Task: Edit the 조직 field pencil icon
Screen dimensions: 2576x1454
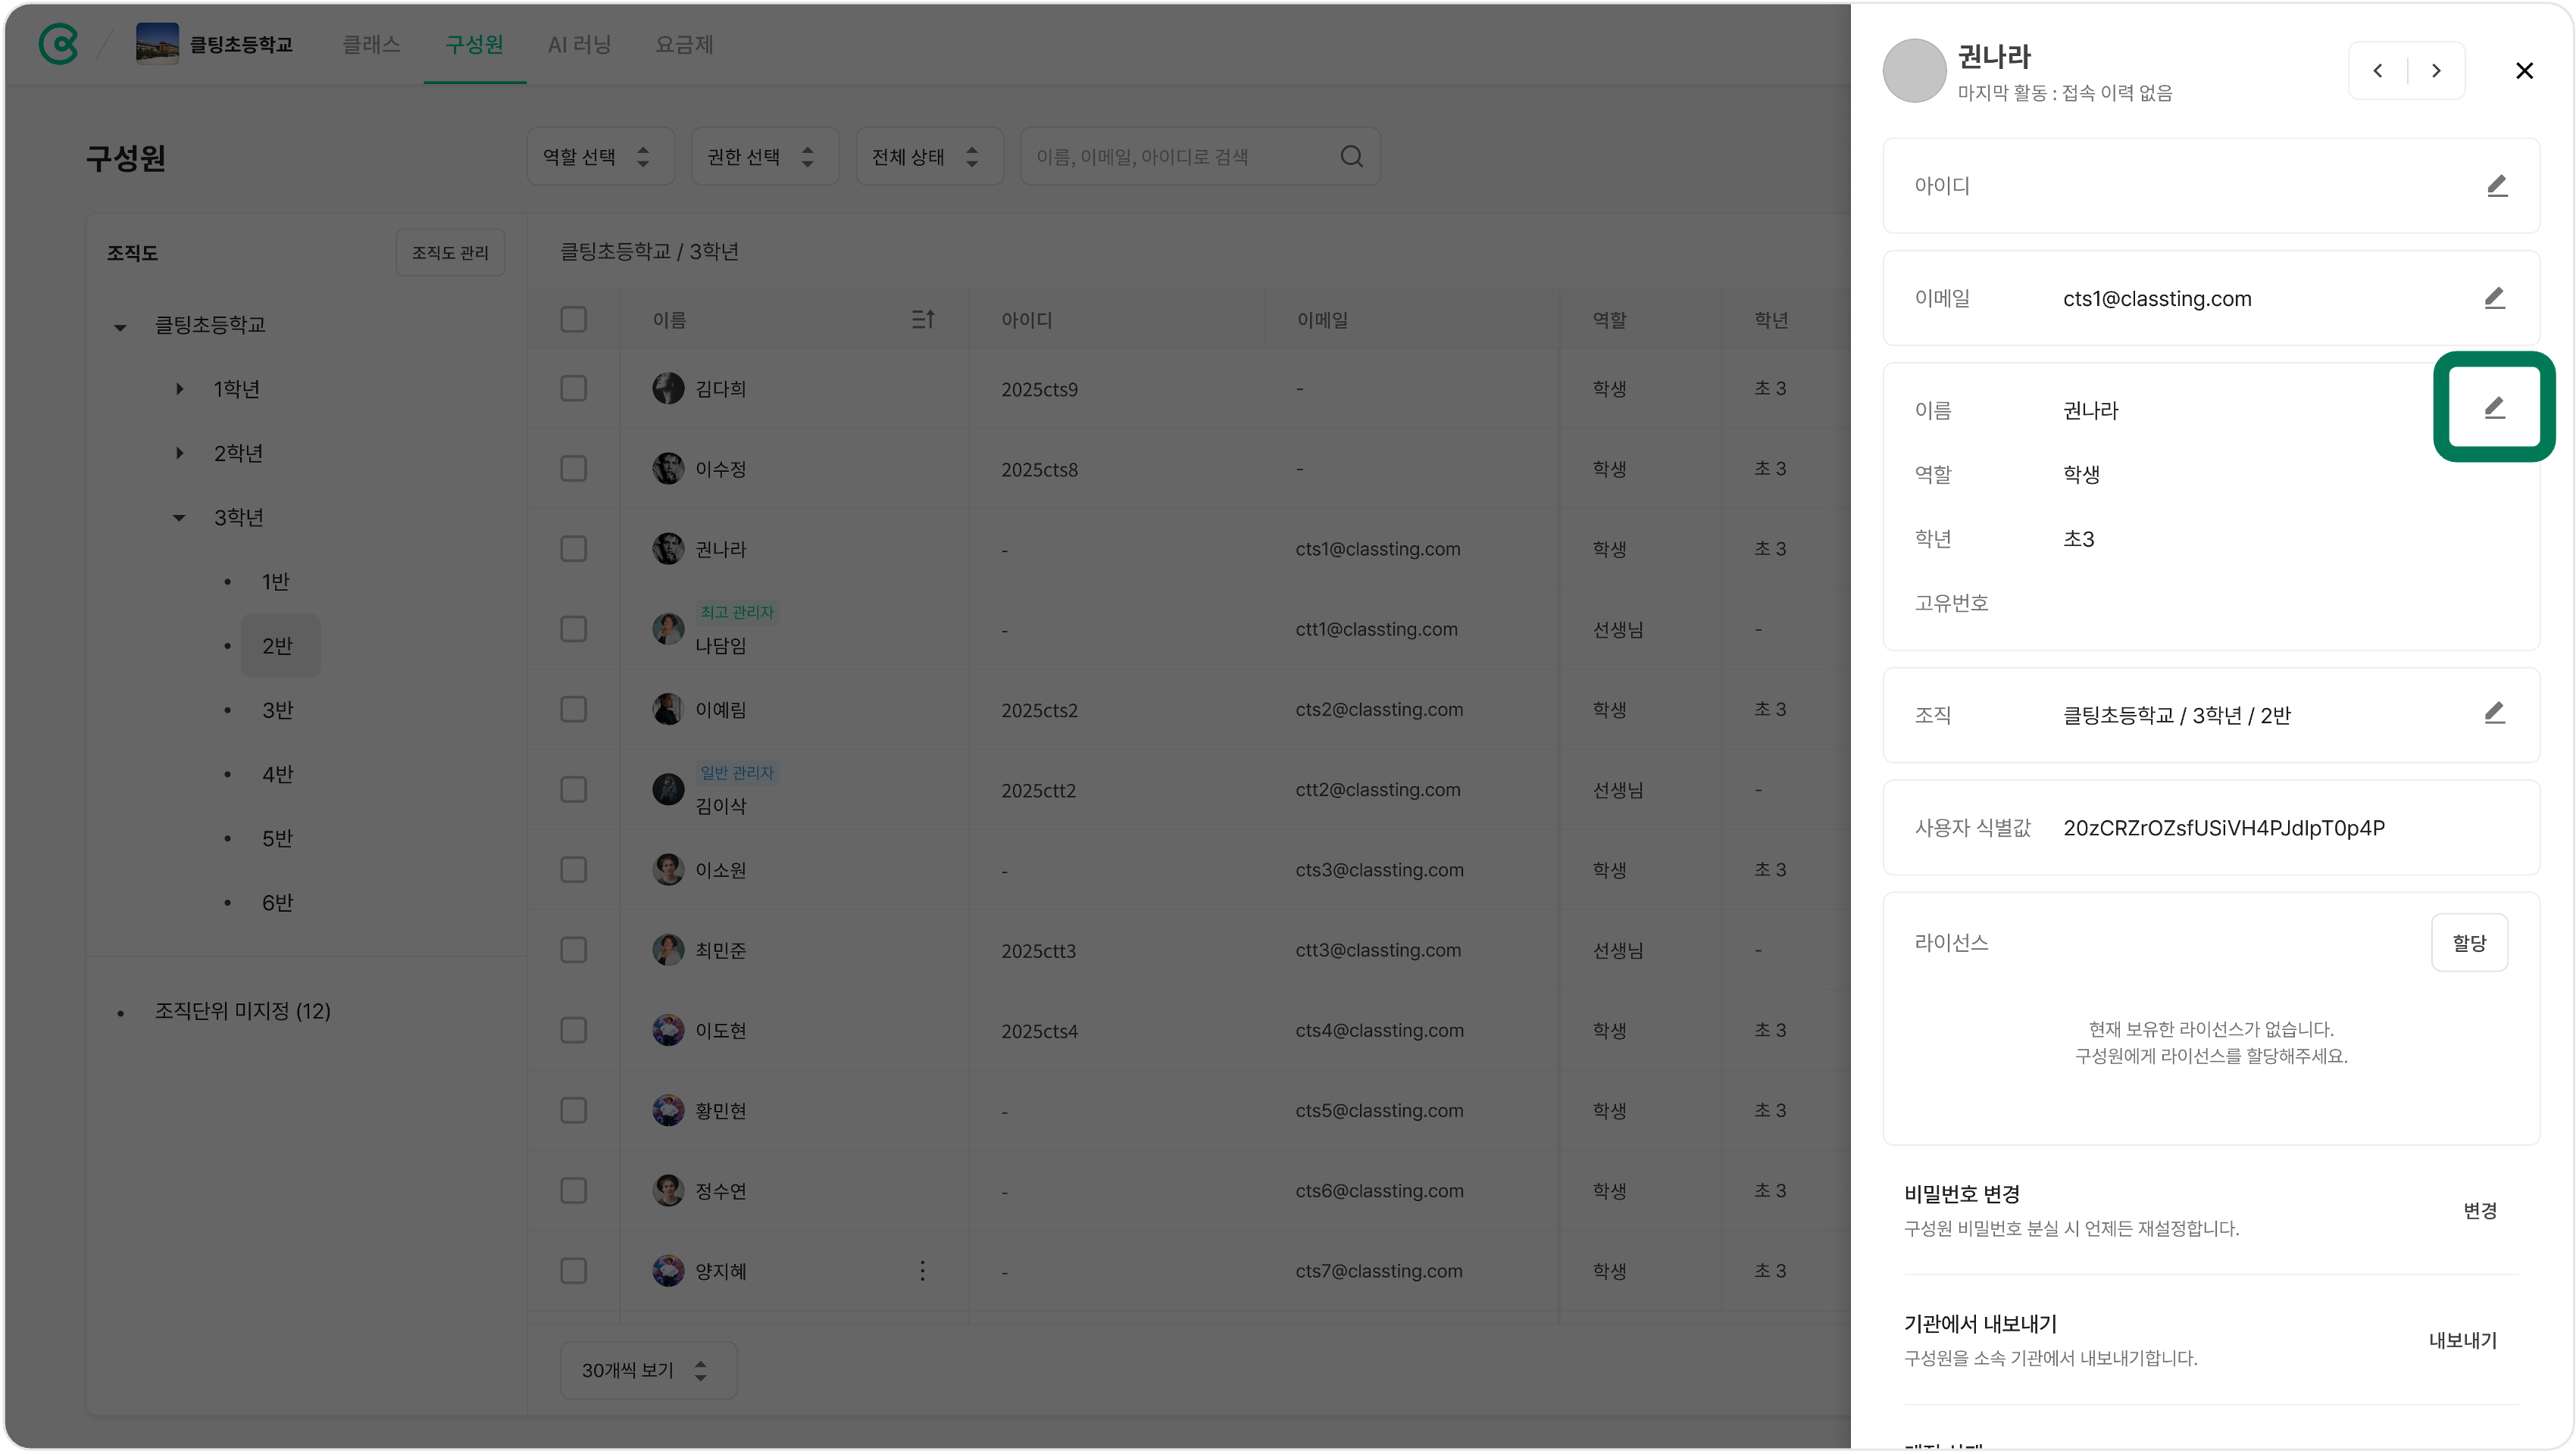Action: tap(2495, 713)
